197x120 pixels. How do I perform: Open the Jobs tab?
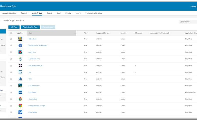[x=59, y=13]
